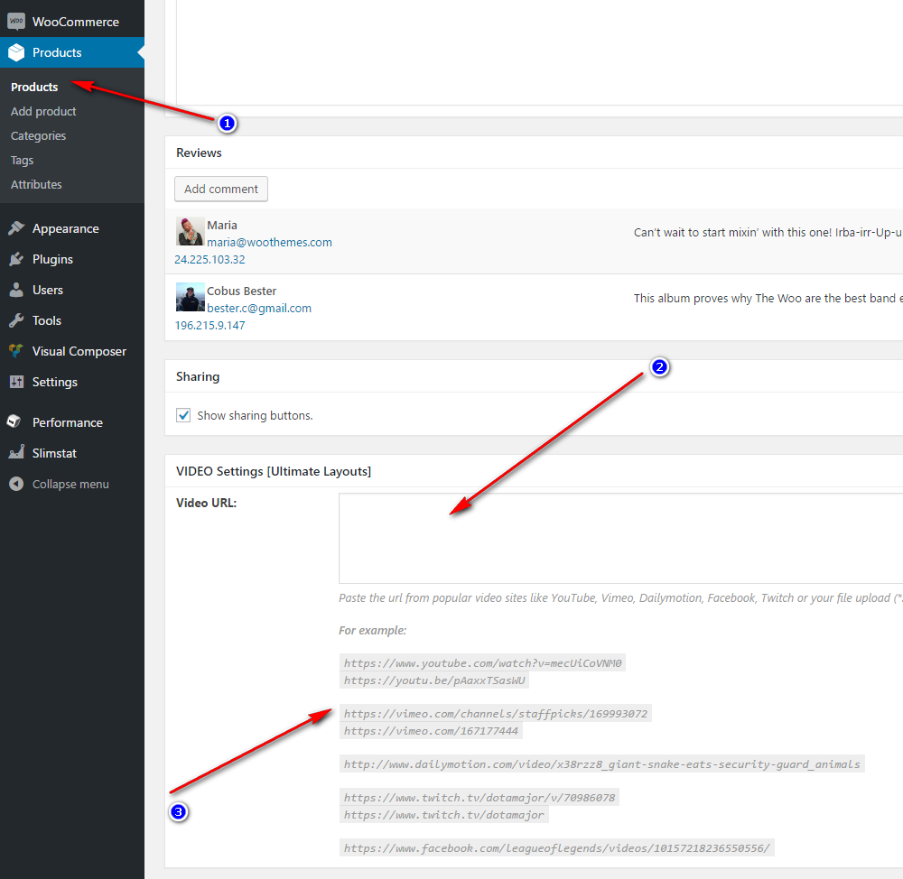
Task: Click the Appearance paintbrush icon
Action: point(16,228)
